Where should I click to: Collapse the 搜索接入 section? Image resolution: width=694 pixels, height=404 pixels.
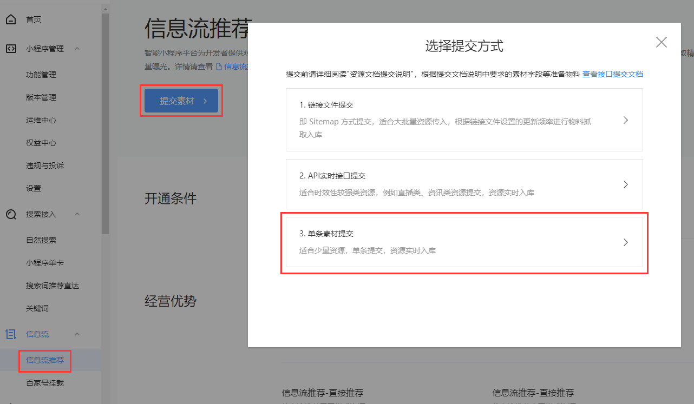coord(77,214)
